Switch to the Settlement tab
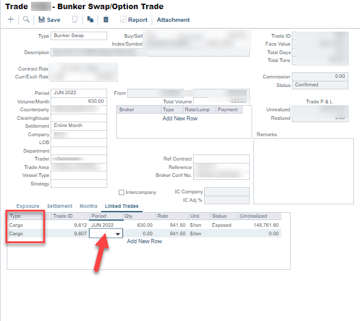Image resolution: width=360 pixels, height=321 pixels. point(60,206)
